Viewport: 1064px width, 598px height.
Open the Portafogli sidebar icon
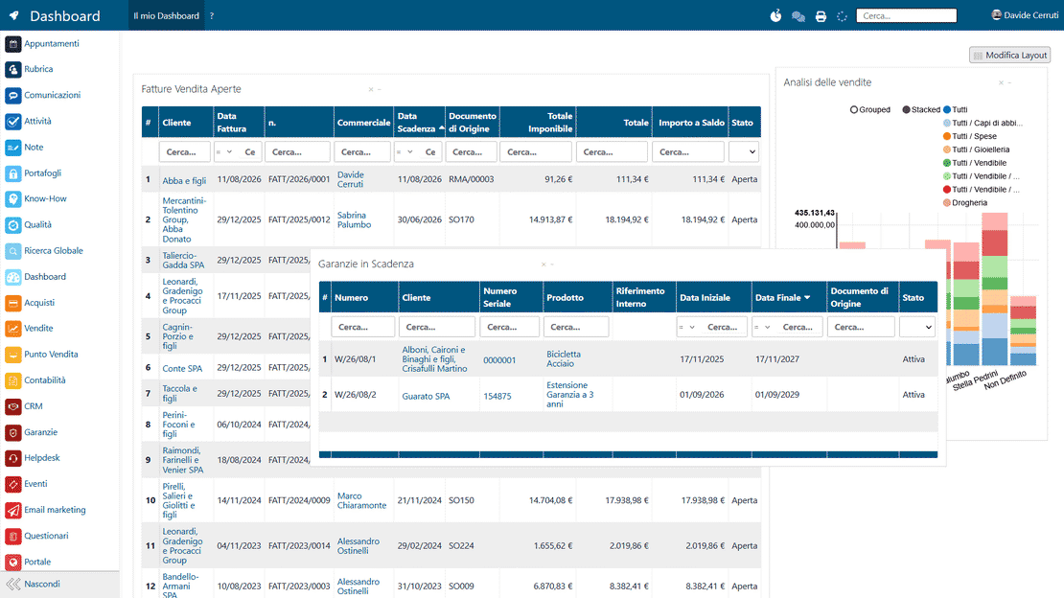(12, 173)
